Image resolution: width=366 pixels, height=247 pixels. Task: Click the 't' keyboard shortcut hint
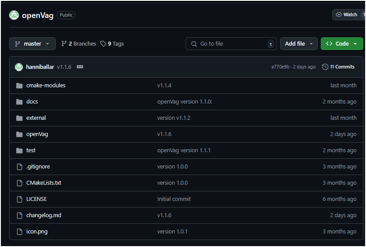[270, 44]
